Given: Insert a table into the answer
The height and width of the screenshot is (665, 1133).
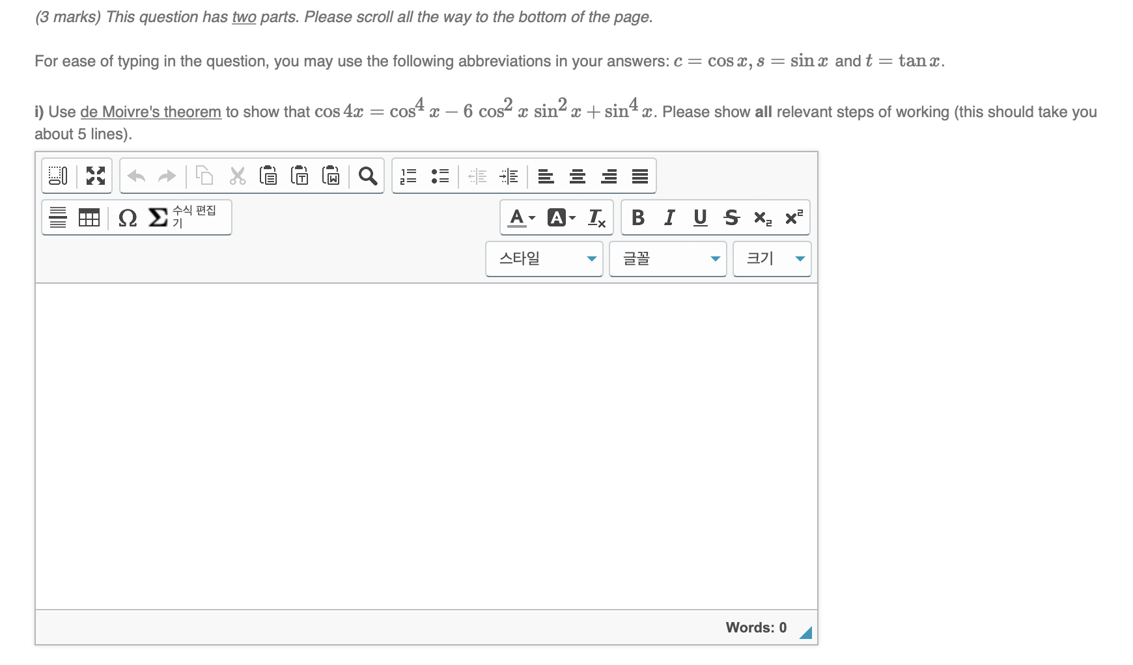Looking at the screenshot, I should [x=89, y=217].
